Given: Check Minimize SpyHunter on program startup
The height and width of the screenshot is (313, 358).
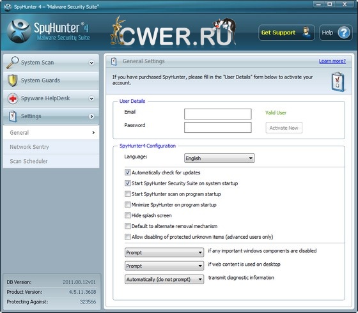Looking at the screenshot, I should (x=128, y=204).
